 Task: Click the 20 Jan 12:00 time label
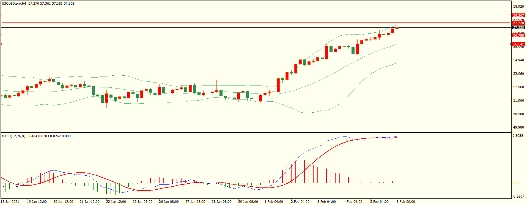click(x=63, y=202)
